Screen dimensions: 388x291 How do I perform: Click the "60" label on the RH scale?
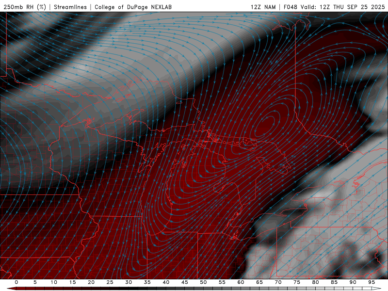241,282
